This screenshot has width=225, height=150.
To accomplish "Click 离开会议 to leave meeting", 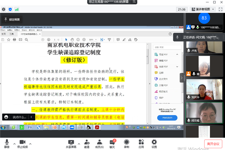I will point(212,143).
